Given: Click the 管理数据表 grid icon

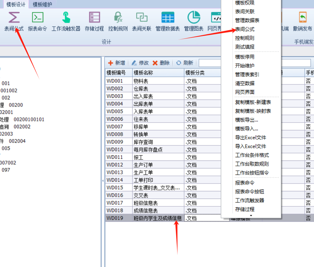Looking at the screenshot, I should [168, 18].
